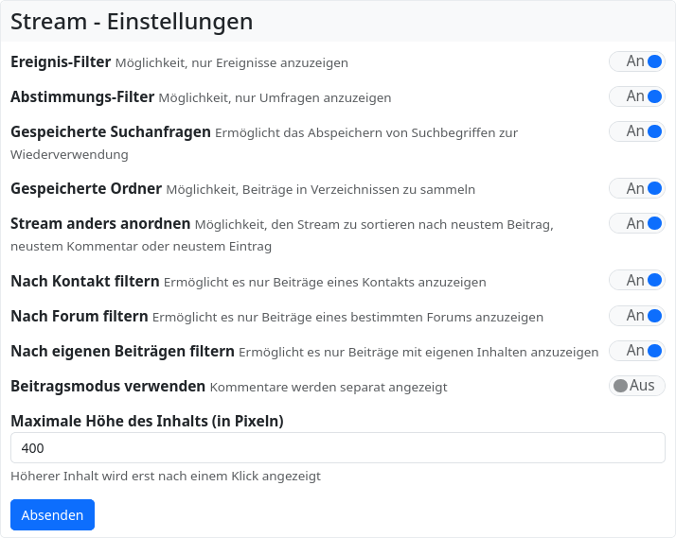Click the Nach Forum filtern label

[80, 316]
